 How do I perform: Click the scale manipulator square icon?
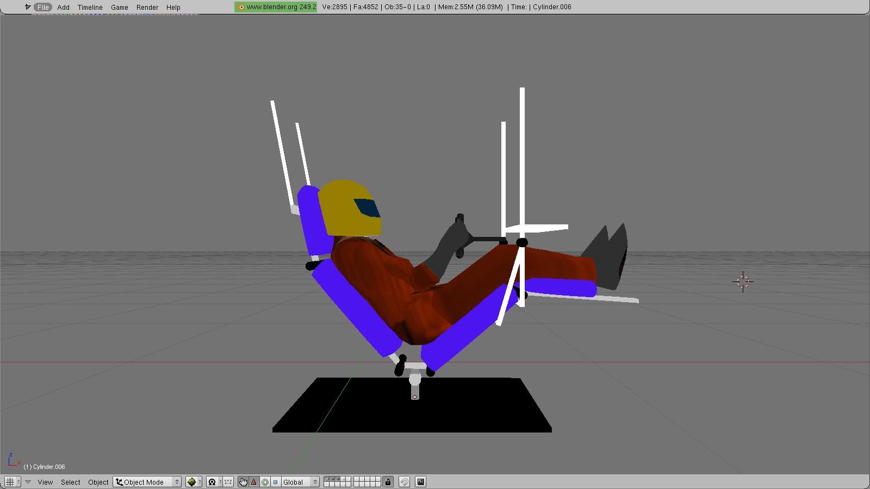pos(275,482)
